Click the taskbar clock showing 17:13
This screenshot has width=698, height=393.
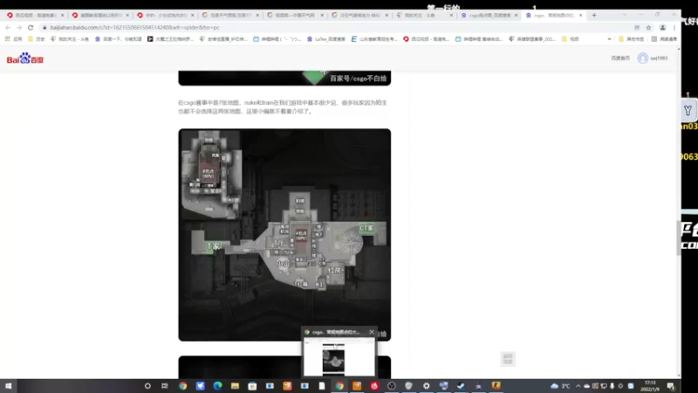(x=650, y=386)
